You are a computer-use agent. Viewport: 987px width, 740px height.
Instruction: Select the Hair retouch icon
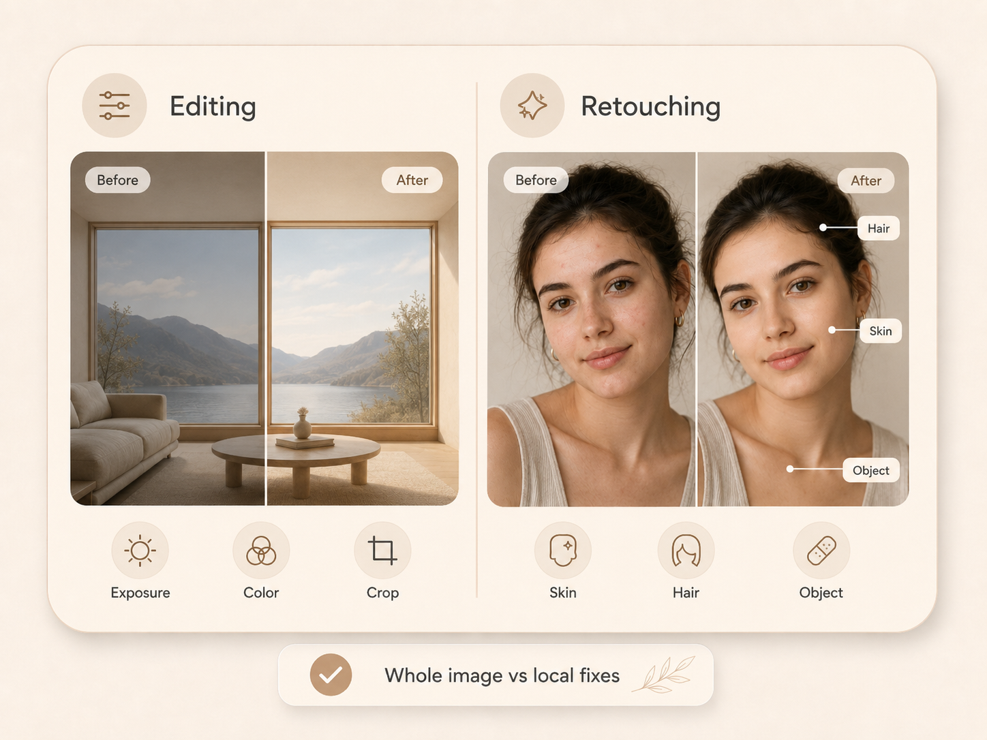pyautogui.click(x=686, y=551)
